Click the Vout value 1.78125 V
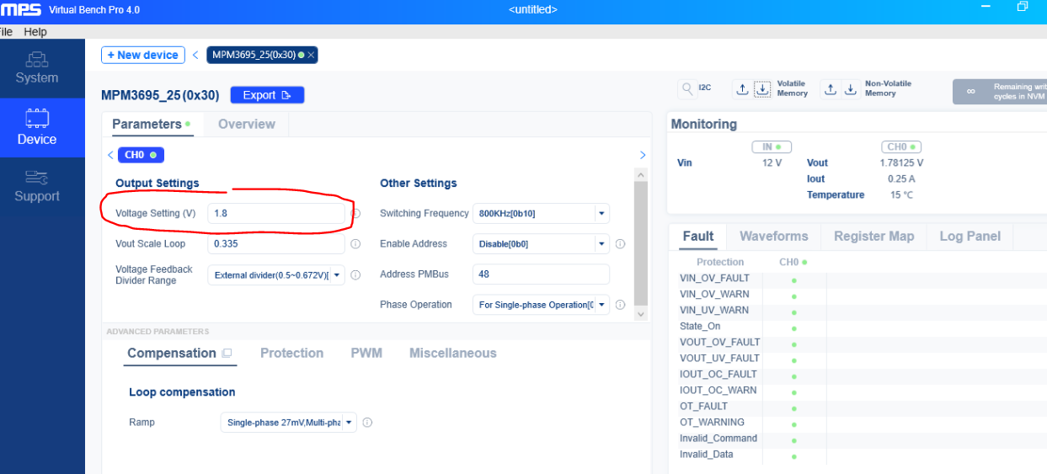 click(901, 163)
